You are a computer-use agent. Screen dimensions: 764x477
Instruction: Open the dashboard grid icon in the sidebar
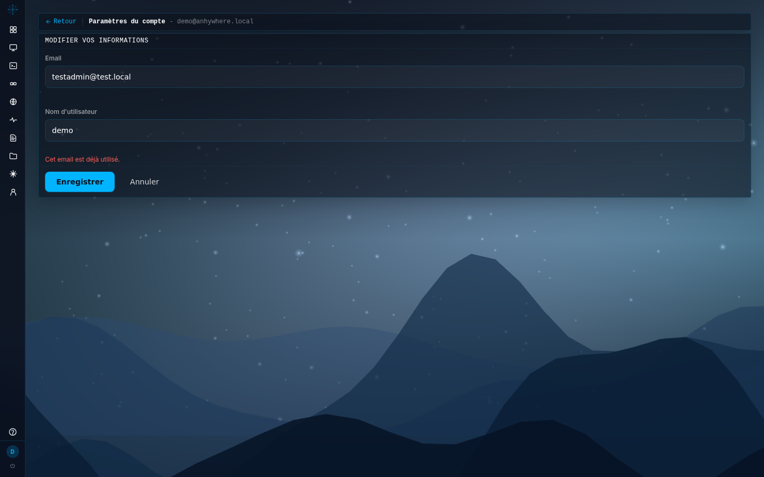(x=13, y=30)
